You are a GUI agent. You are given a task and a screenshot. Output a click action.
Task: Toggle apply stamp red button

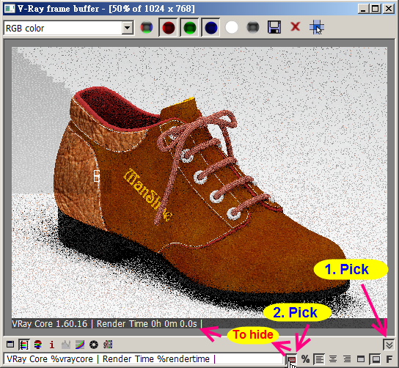tap(292, 359)
